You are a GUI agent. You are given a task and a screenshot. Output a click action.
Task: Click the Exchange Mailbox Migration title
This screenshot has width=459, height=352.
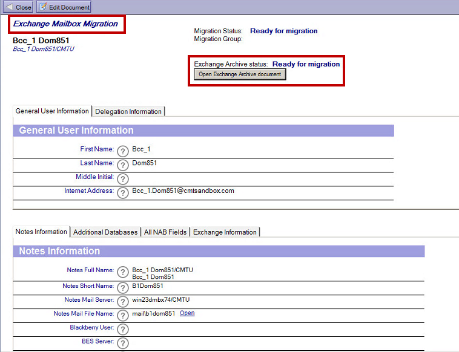pyautogui.click(x=65, y=24)
